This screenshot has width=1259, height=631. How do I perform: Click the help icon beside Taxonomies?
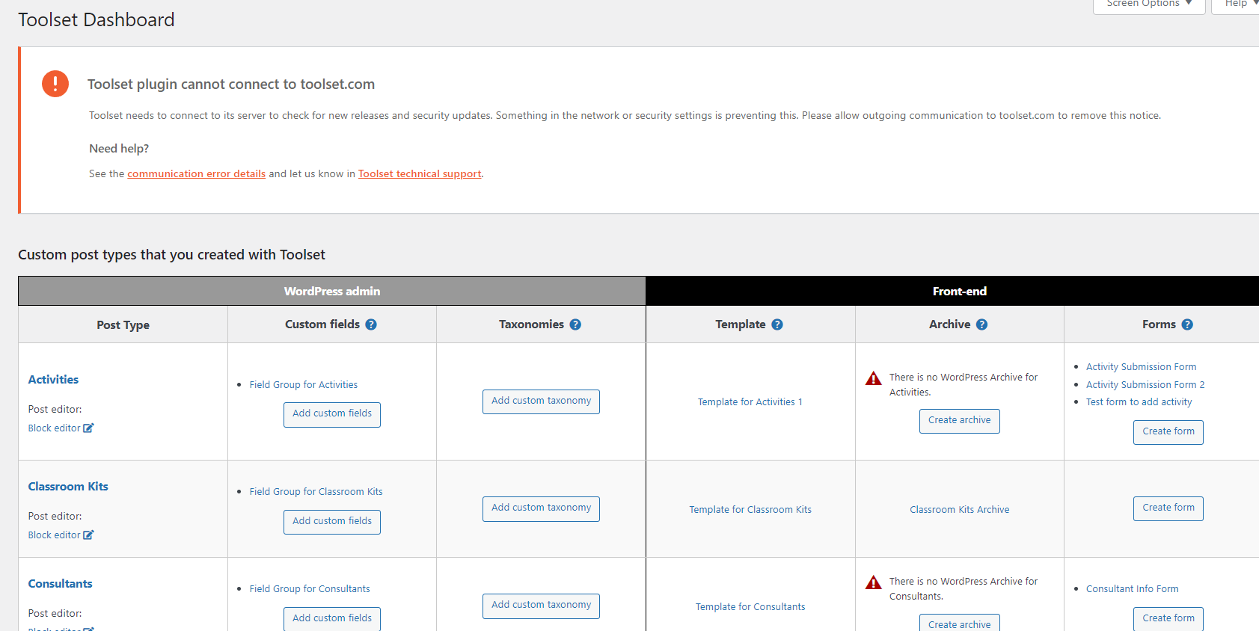coord(575,324)
